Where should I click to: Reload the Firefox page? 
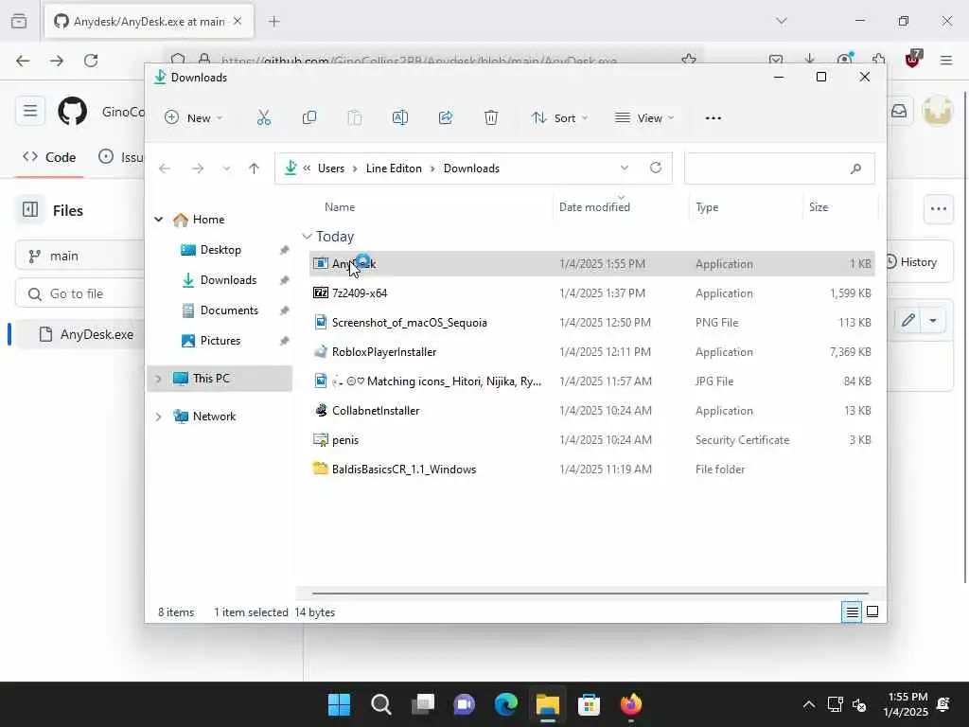91,61
